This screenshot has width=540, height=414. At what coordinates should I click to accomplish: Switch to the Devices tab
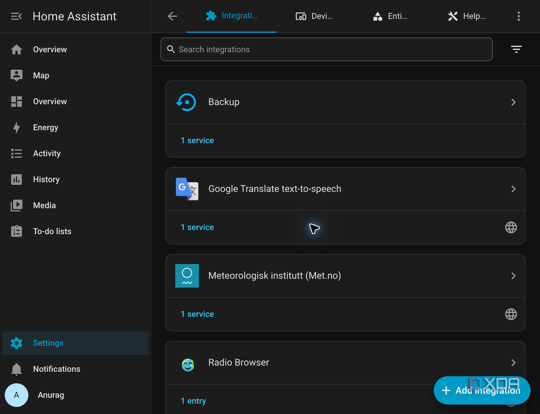[314, 16]
